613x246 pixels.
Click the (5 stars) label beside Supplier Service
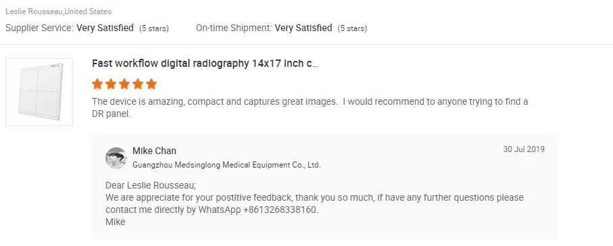pyautogui.click(x=154, y=28)
